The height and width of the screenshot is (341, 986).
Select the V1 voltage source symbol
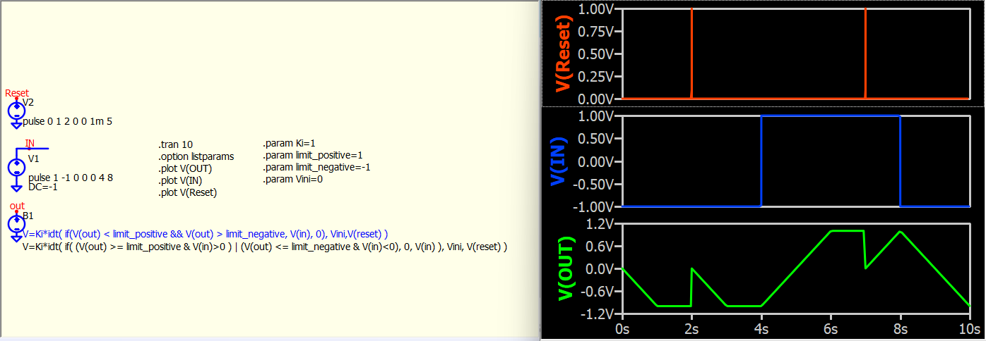[16, 167]
